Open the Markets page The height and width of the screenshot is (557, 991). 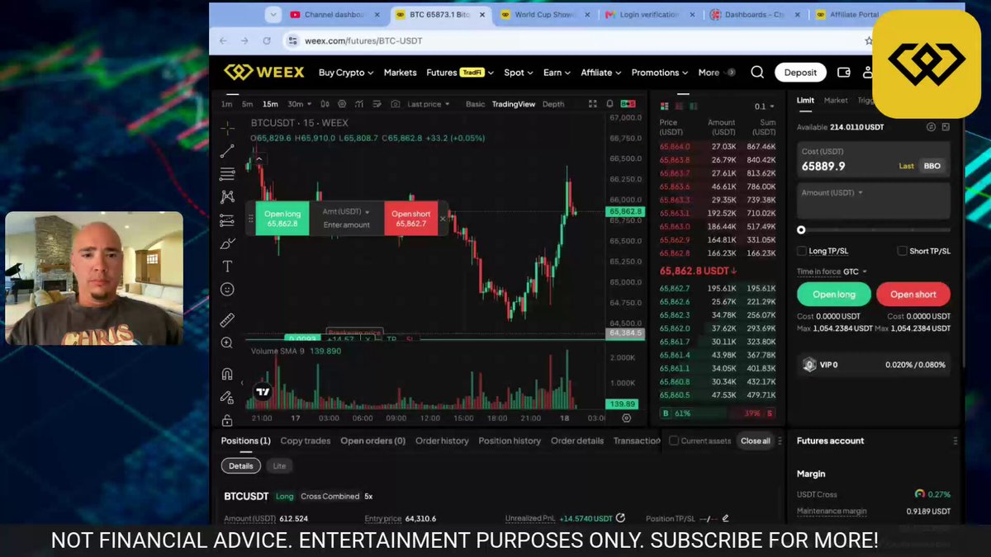[400, 73]
